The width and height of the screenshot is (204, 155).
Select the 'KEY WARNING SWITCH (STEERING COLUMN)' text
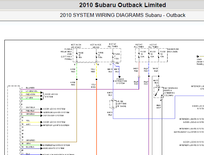click(171, 92)
